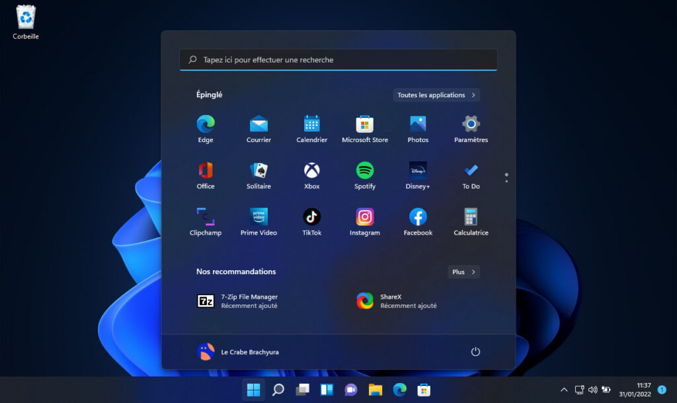Show Toutes les applications list
Image resolution: width=677 pixels, height=403 pixels.
[436, 95]
